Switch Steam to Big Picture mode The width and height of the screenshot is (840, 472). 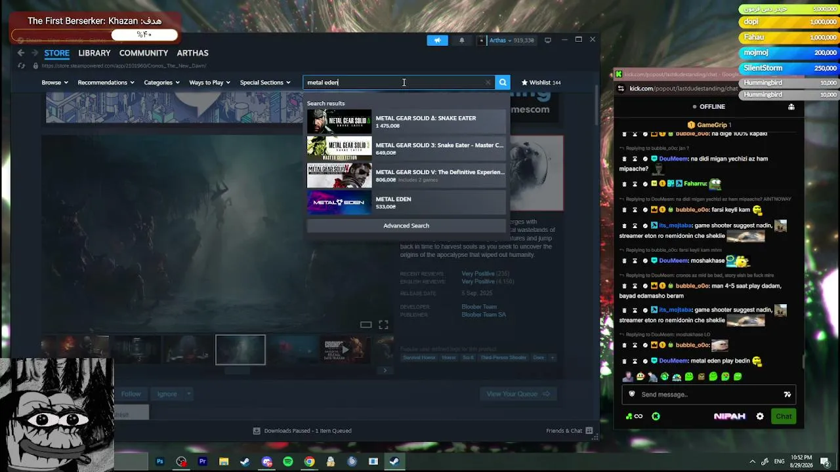tap(548, 40)
